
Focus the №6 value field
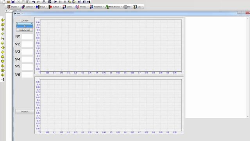(x=27, y=75)
